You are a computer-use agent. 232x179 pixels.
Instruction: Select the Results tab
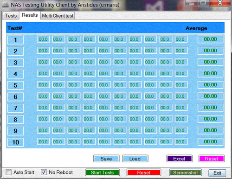[x=30, y=15]
